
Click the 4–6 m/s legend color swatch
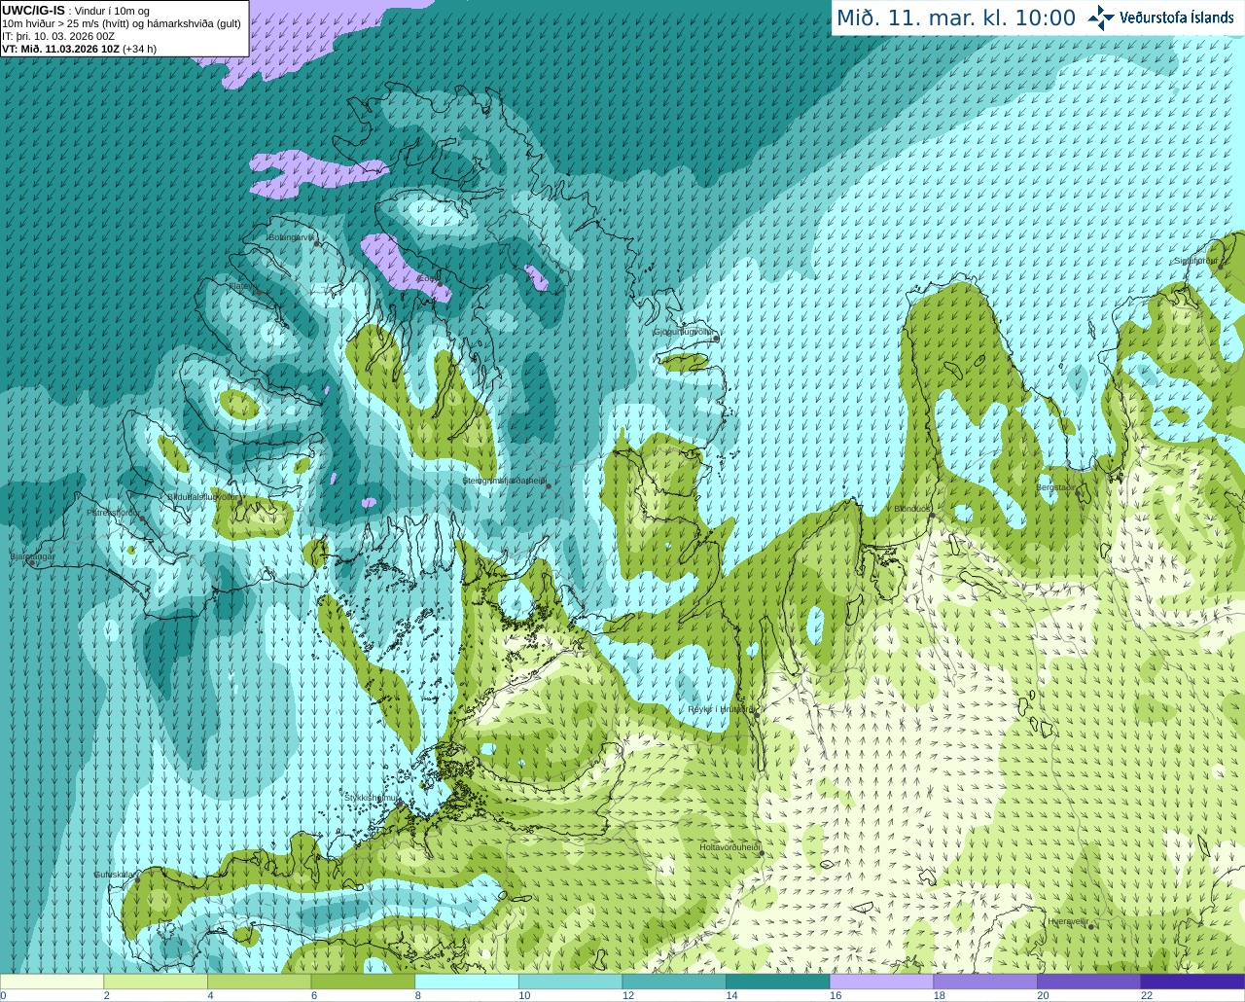[x=259, y=982]
